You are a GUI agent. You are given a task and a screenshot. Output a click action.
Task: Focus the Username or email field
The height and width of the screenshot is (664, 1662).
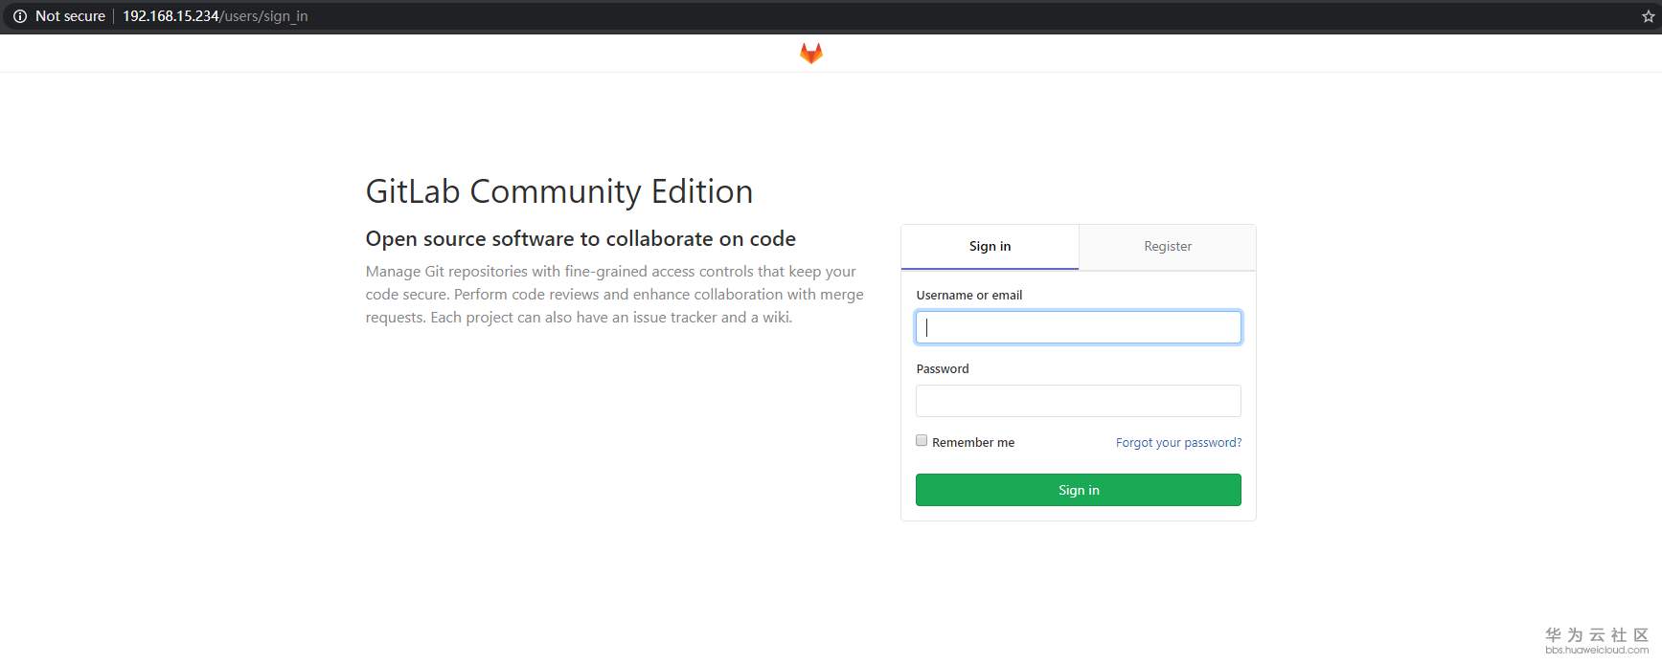[x=1079, y=327]
